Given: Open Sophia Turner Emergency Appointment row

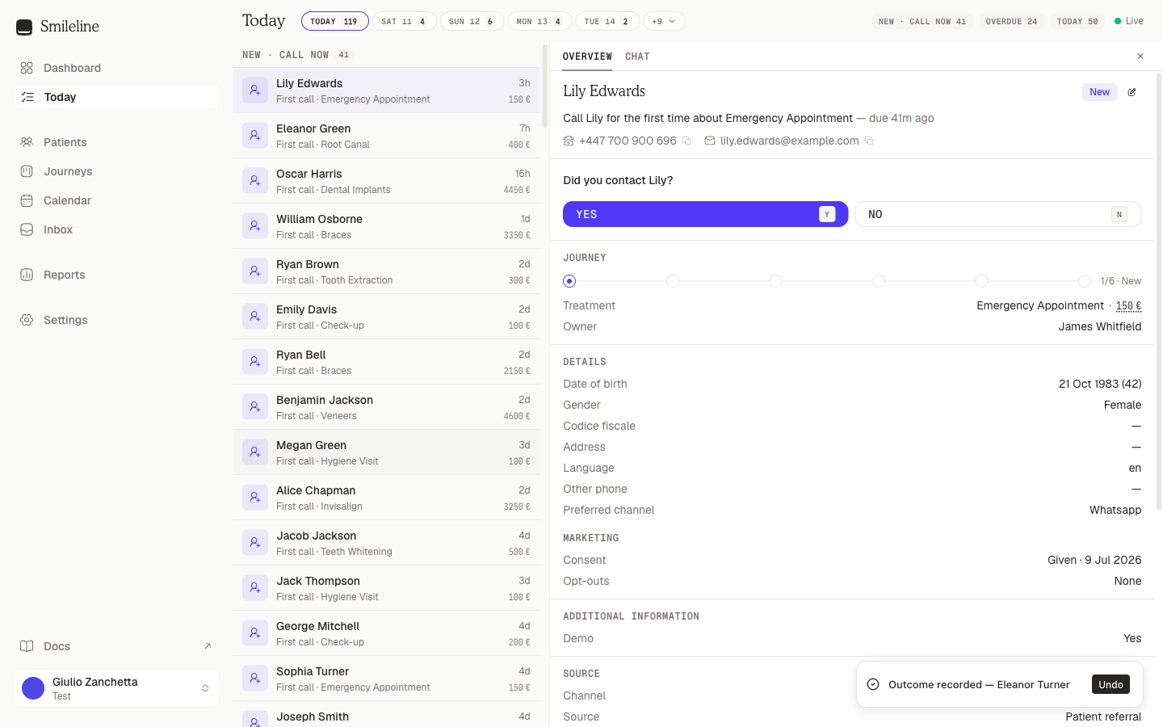Looking at the screenshot, I should coord(386,679).
